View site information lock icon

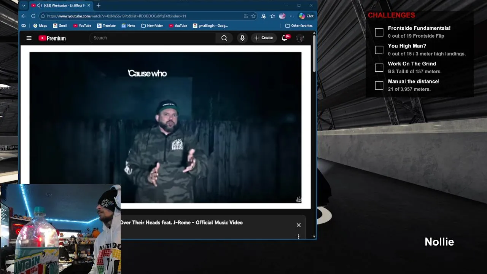43,16
